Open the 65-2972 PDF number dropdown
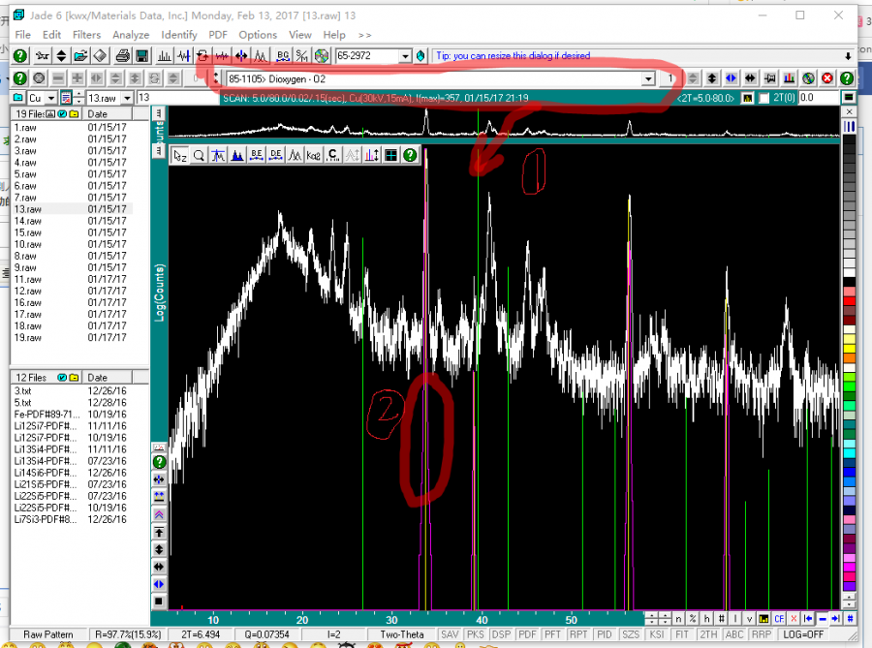872x648 pixels. [406, 56]
